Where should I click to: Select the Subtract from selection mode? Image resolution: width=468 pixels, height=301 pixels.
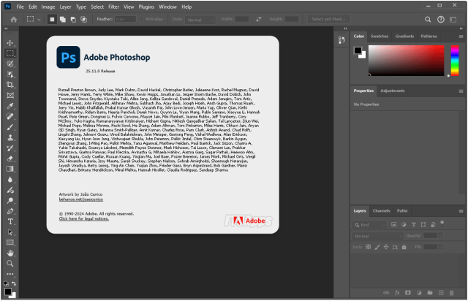click(73, 20)
